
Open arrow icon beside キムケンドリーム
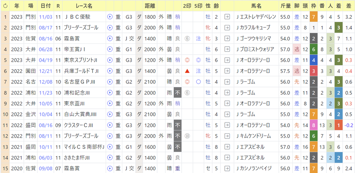(x=227, y=136)
